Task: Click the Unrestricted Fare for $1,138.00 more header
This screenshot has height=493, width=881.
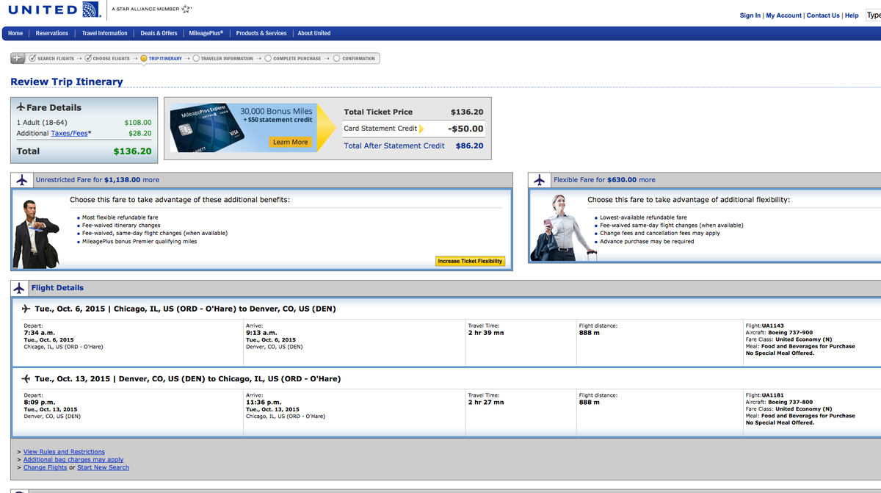Action: 98,180
